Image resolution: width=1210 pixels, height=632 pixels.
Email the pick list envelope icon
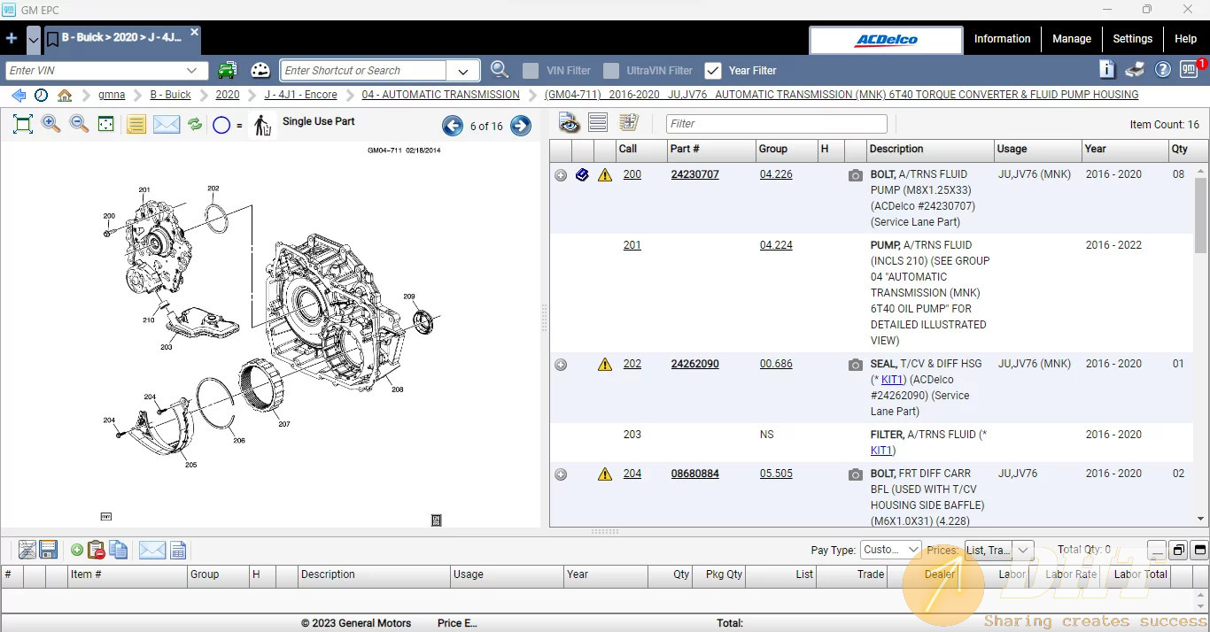[151, 550]
